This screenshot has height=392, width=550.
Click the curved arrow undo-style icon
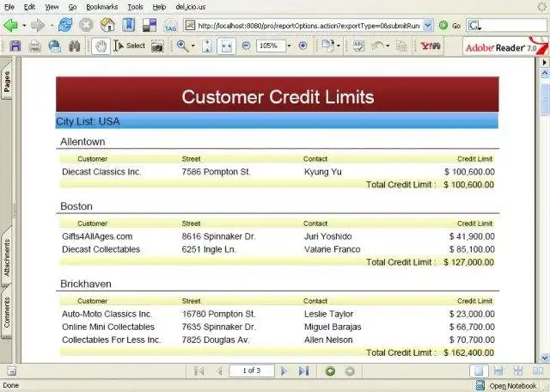click(x=378, y=46)
